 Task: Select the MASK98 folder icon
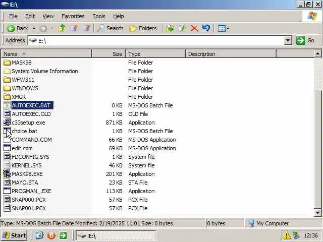point(7,63)
